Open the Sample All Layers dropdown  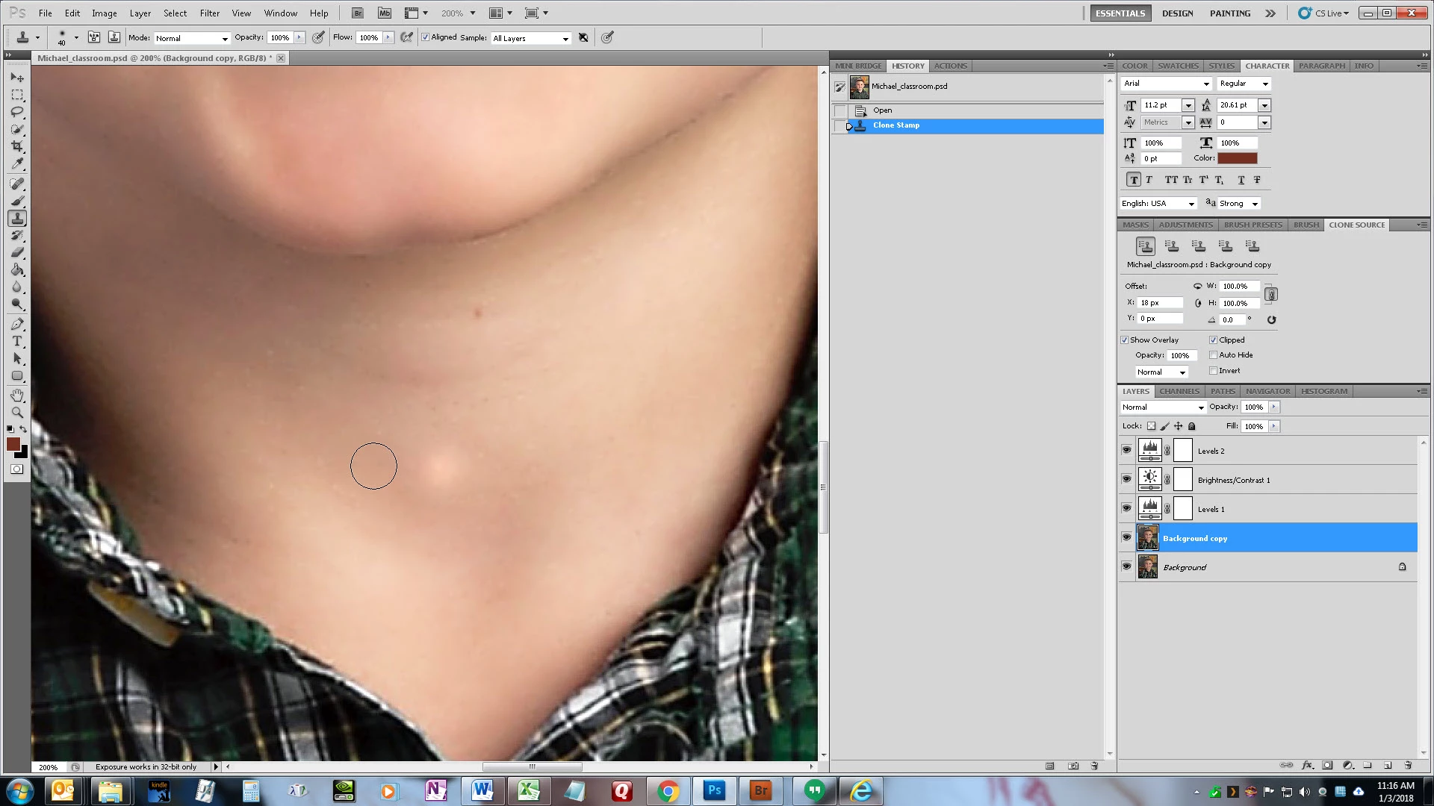531,38
